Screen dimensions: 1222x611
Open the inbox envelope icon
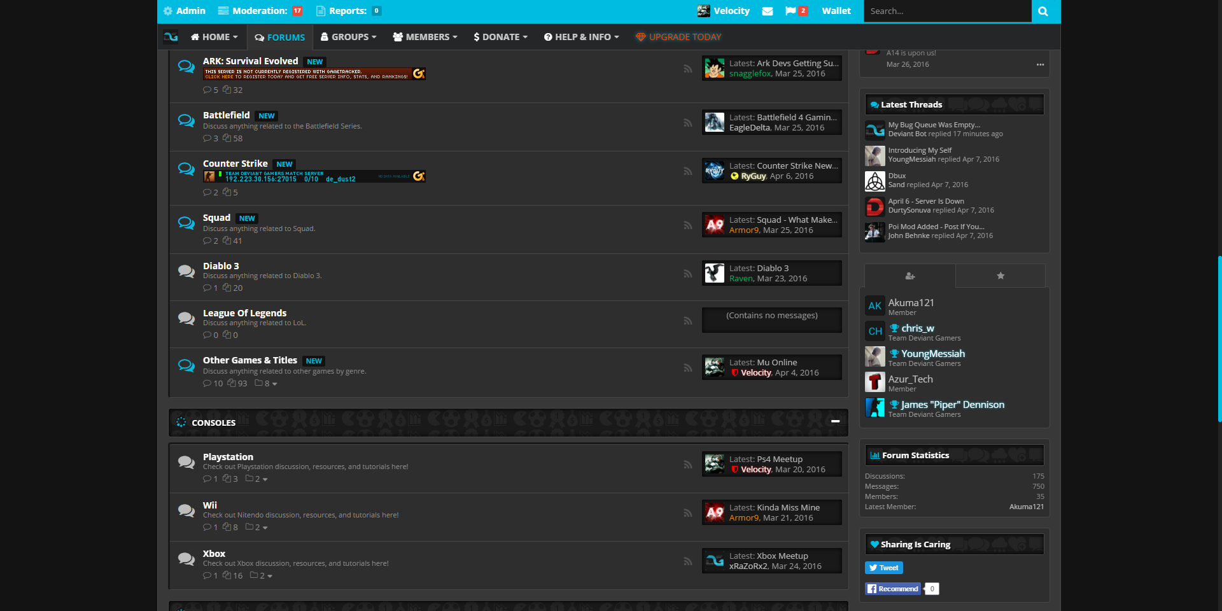click(x=768, y=11)
